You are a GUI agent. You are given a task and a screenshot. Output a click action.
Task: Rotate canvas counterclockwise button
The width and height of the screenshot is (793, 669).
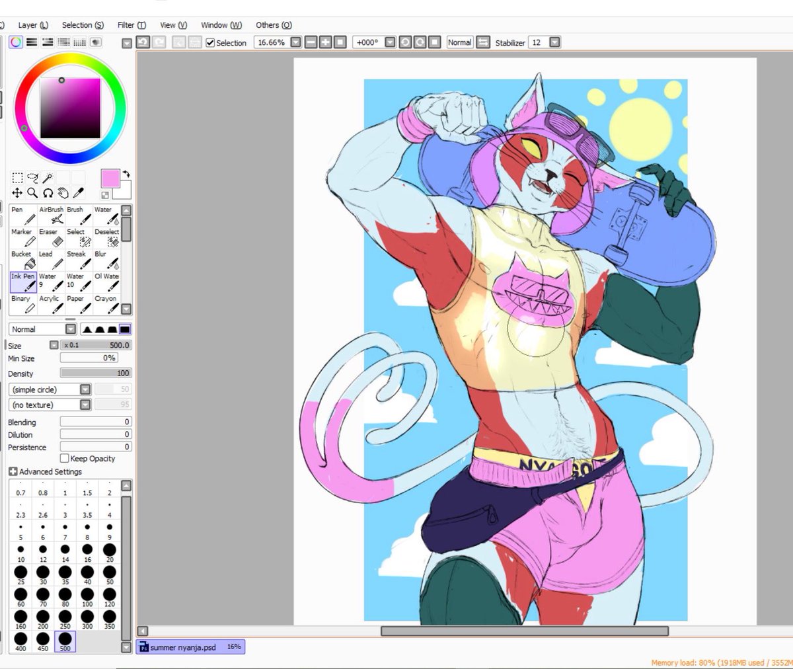(405, 42)
